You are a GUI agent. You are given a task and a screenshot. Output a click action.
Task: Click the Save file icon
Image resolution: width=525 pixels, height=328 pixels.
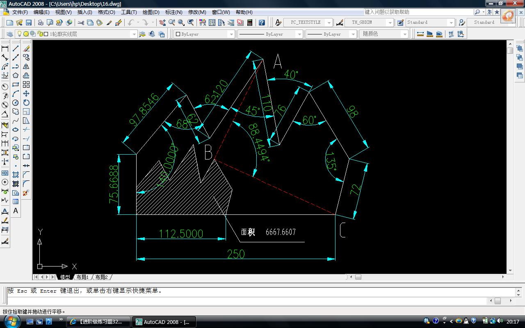(x=29, y=23)
